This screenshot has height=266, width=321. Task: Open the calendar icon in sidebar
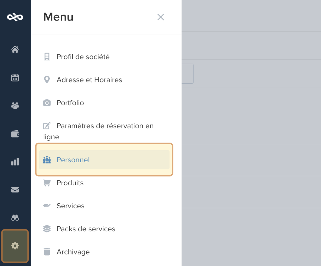pos(15,78)
